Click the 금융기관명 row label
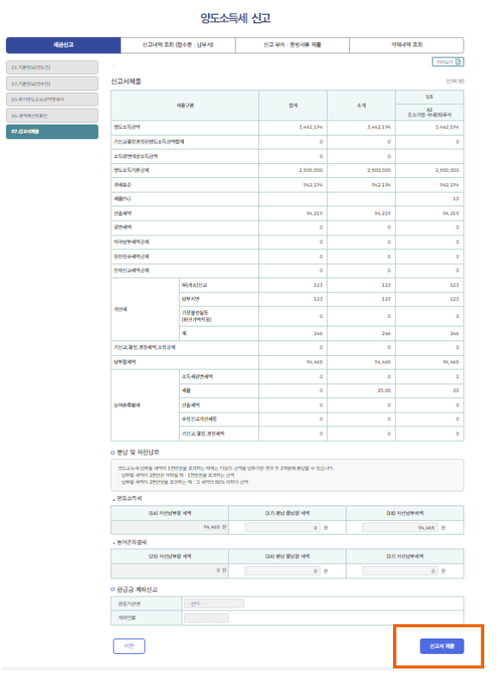 pyautogui.click(x=129, y=603)
